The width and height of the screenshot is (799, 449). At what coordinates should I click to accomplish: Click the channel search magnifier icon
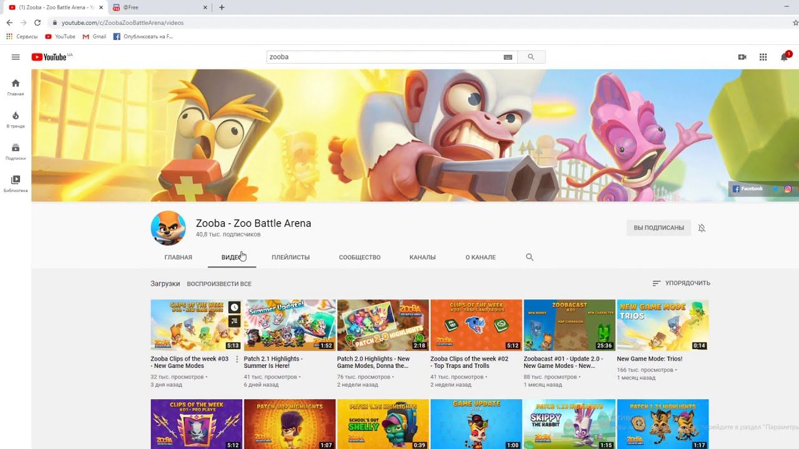click(530, 257)
